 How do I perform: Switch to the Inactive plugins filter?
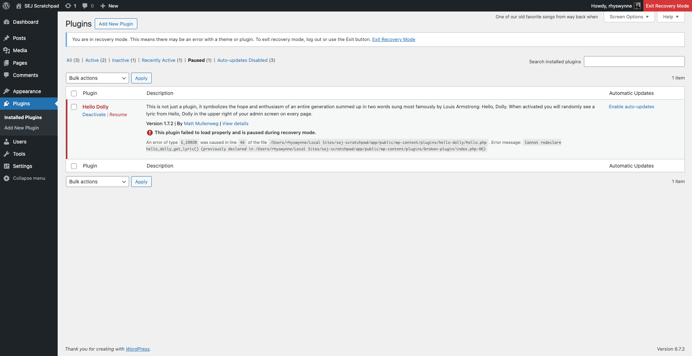pos(120,60)
